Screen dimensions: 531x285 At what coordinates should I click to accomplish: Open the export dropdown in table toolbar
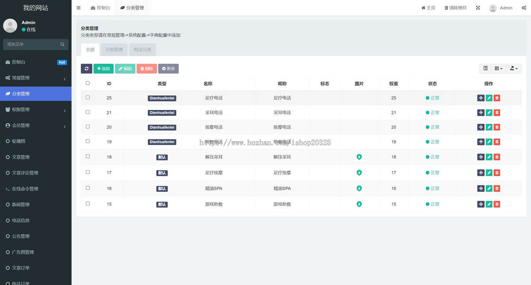click(514, 68)
